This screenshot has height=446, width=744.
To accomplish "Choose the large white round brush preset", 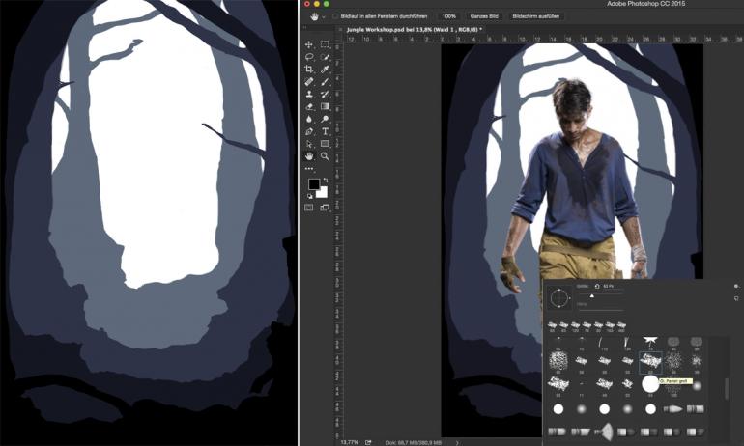I will [x=650, y=384].
